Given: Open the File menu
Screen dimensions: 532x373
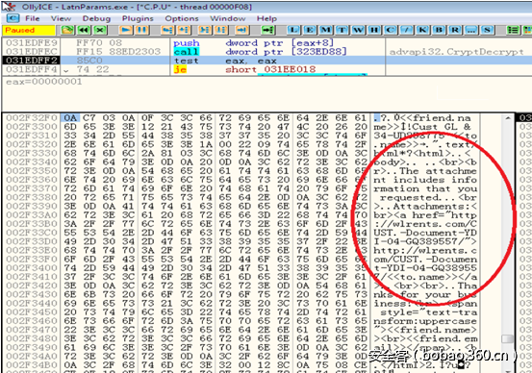Looking at the screenshot, I should point(33,18).
